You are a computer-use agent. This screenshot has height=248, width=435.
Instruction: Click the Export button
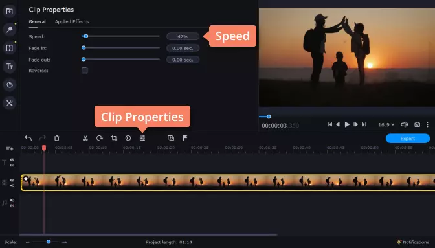coord(408,139)
